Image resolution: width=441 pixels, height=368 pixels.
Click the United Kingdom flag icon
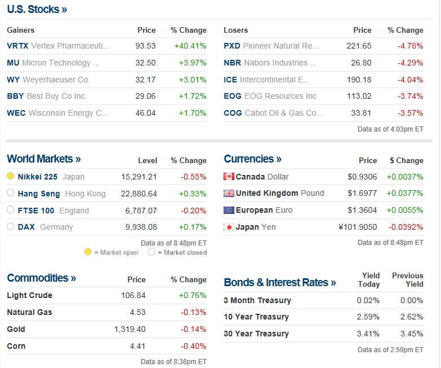[x=229, y=194]
